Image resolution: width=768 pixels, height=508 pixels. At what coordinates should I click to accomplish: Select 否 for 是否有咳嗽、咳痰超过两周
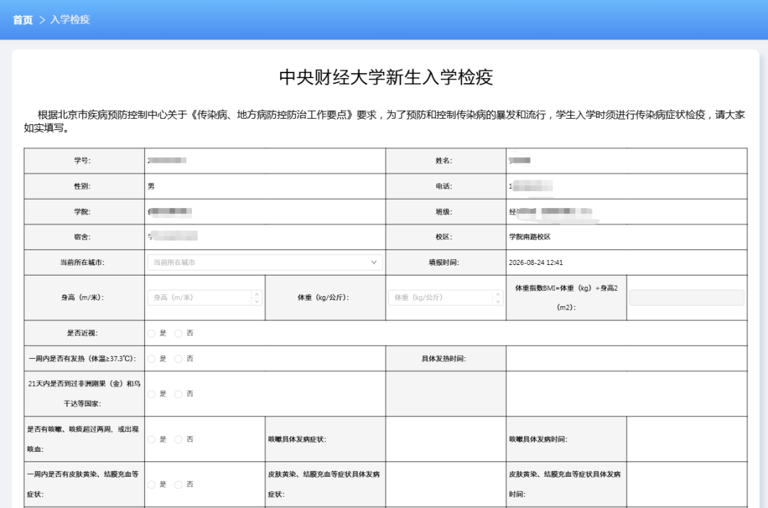tap(178, 440)
